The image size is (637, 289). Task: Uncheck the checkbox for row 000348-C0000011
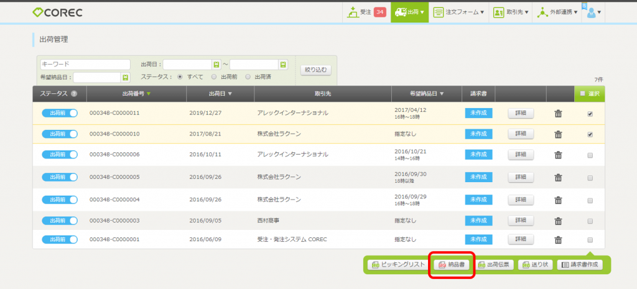coord(590,114)
